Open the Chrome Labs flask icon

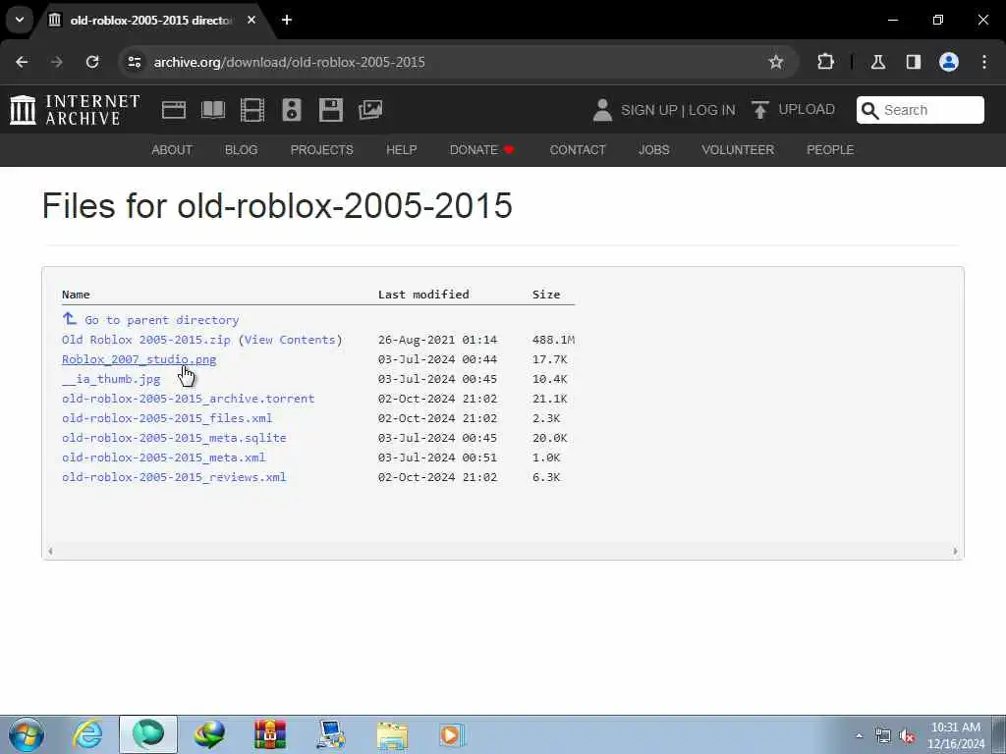tap(877, 62)
